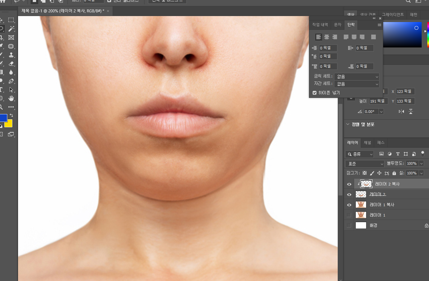Select the Hand tool

[11, 98]
